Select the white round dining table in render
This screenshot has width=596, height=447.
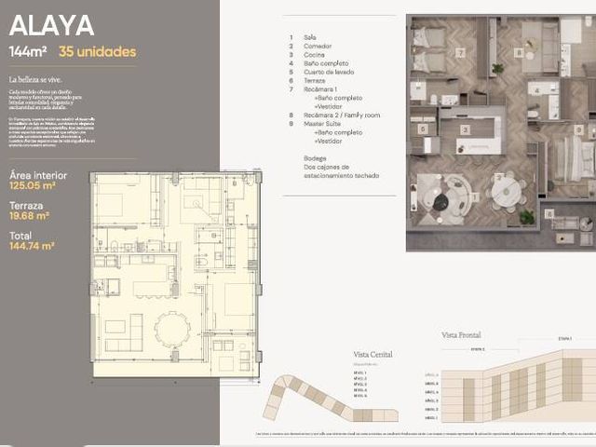pyautogui.click(x=507, y=193)
